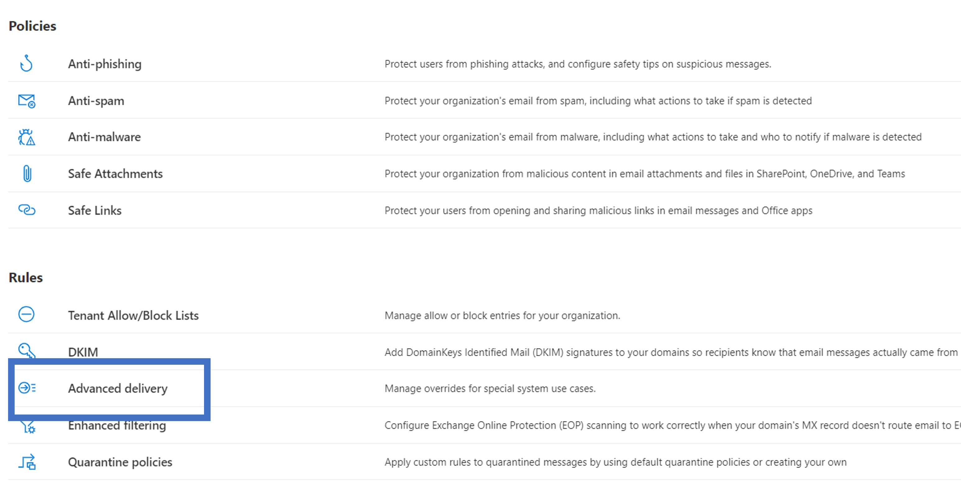The height and width of the screenshot is (497, 961).
Task: Click the Safe Links chain icon
Action: 27,210
